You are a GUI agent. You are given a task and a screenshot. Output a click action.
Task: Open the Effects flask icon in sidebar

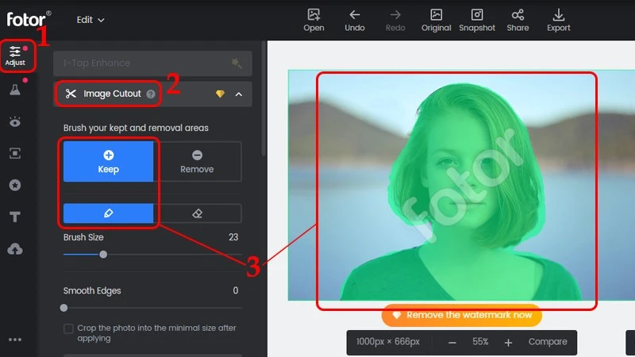point(15,90)
